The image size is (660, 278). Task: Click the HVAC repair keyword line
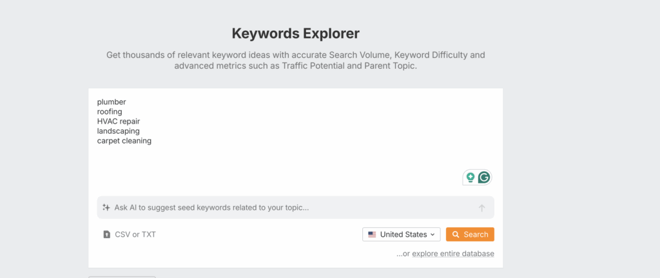(119, 121)
